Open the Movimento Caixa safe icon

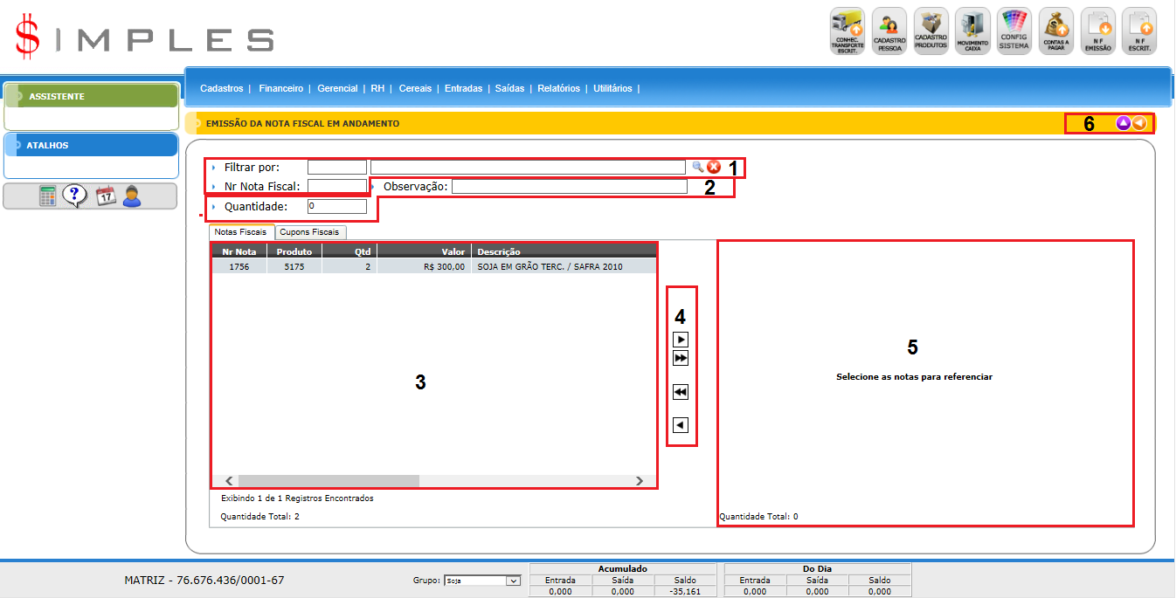click(972, 31)
